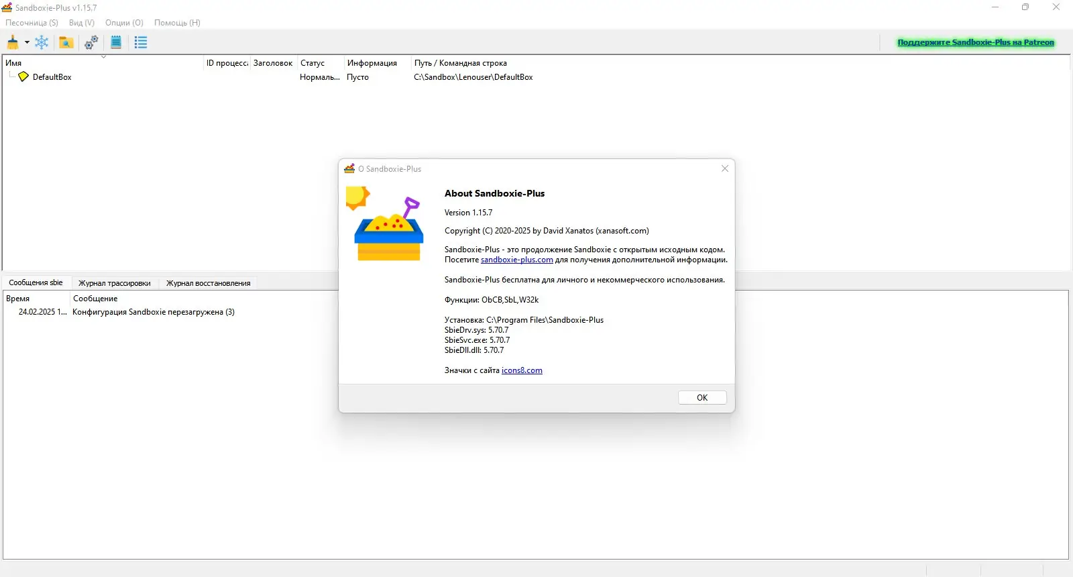The image size is (1073, 577).
Task: Click OK in the About dialog
Action: pos(702,398)
